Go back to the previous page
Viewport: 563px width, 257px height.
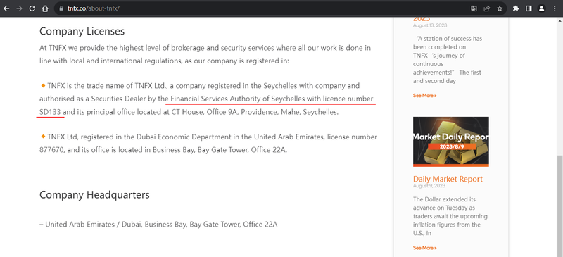pos(6,8)
